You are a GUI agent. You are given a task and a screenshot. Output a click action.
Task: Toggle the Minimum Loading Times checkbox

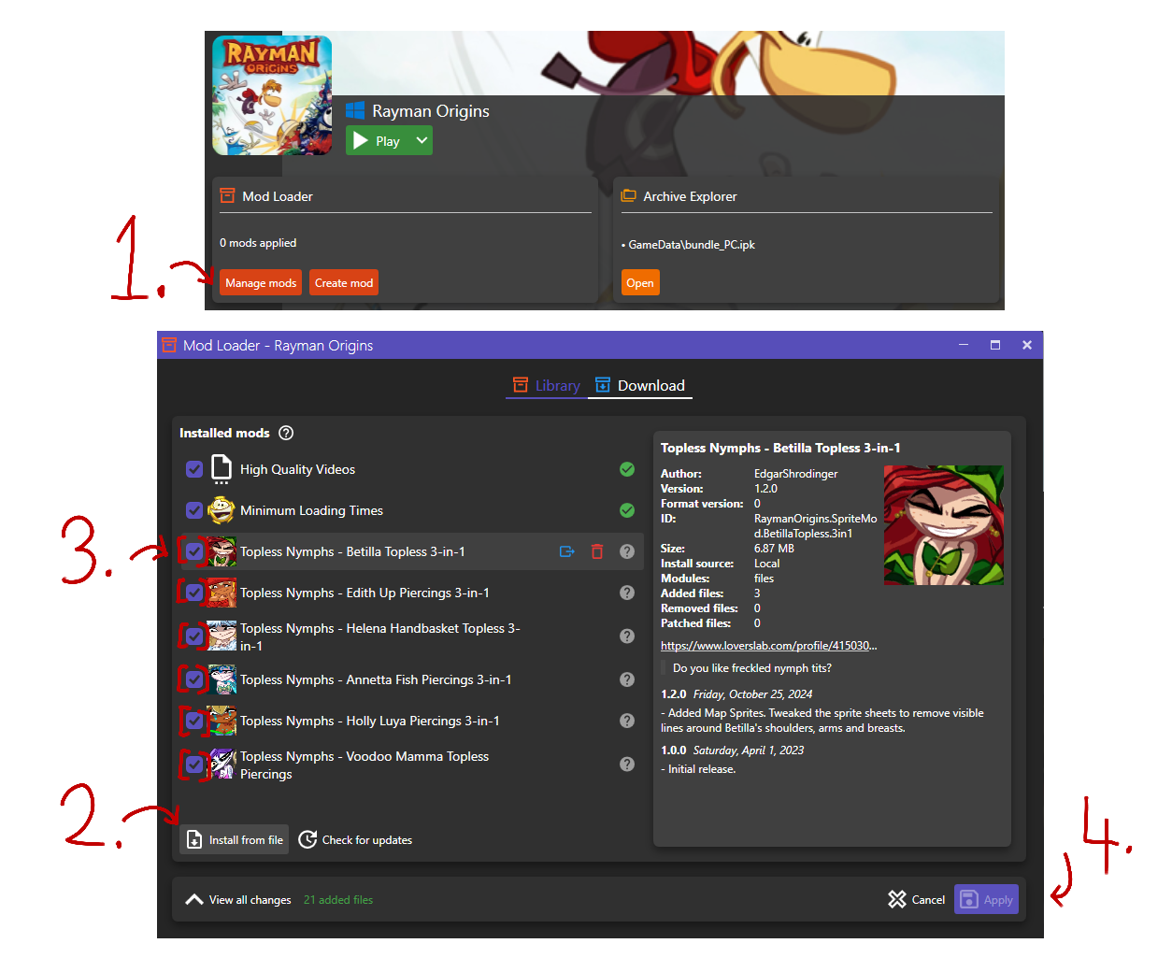(x=194, y=510)
